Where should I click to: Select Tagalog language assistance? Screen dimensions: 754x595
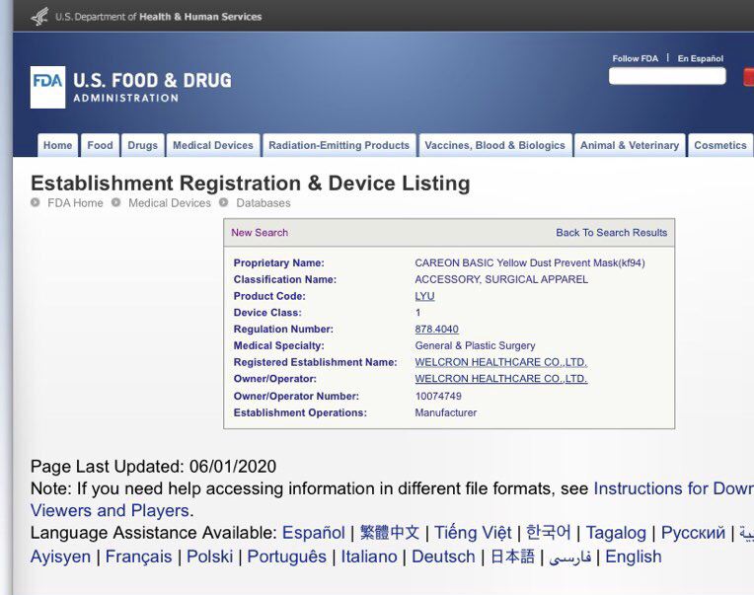coord(616,533)
